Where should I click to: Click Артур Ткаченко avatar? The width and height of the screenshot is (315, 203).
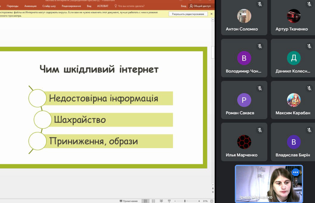[294, 16]
